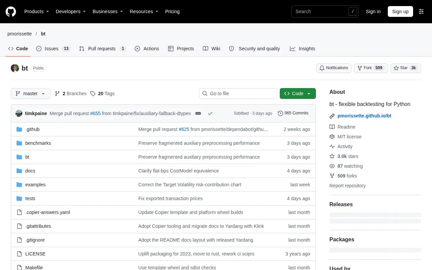Click the Sign up button
The width and height of the screenshot is (432, 270).
point(400,11)
